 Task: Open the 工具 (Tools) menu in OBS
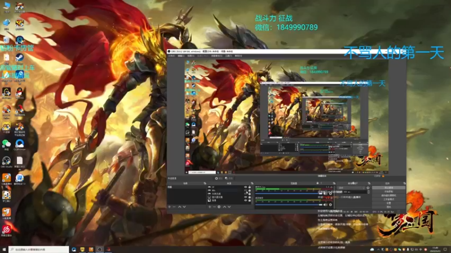[229, 56]
